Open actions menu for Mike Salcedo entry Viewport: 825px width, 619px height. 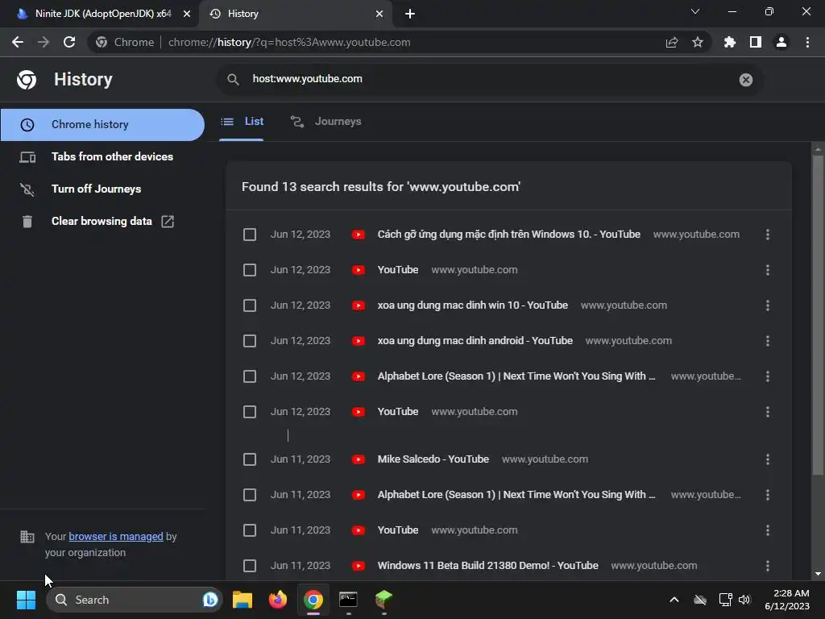768,459
